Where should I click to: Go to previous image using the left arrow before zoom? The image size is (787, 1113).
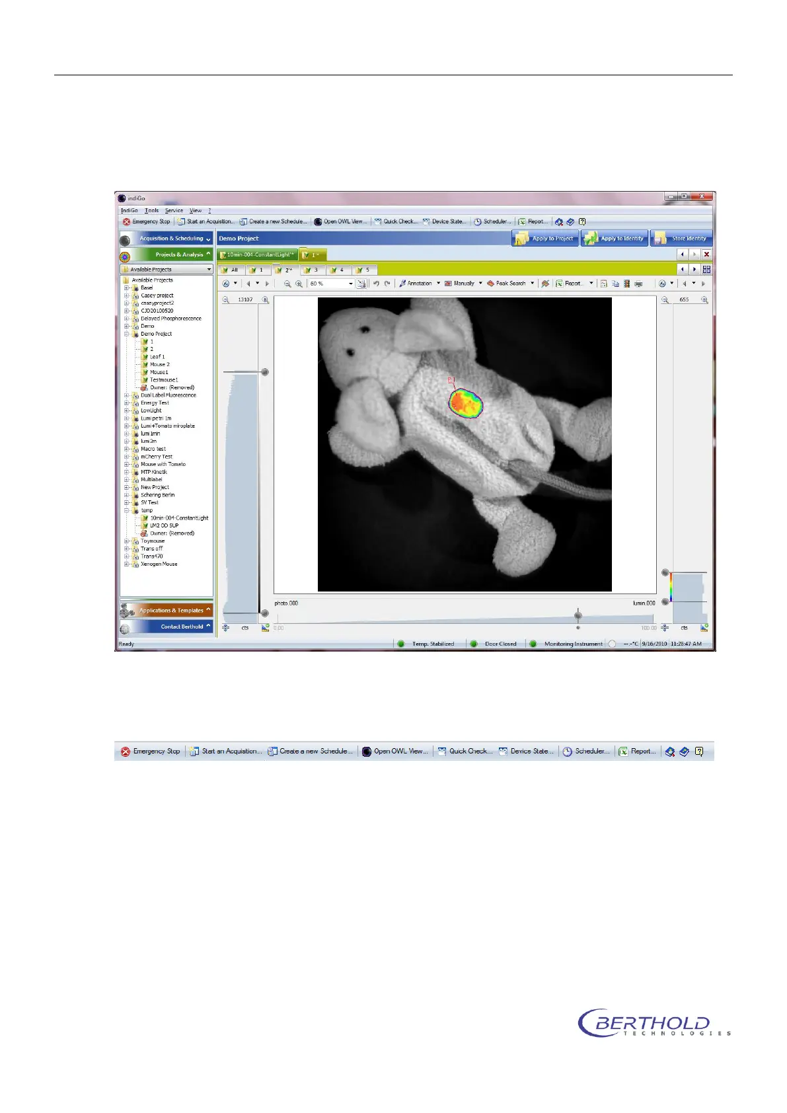point(248,284)
